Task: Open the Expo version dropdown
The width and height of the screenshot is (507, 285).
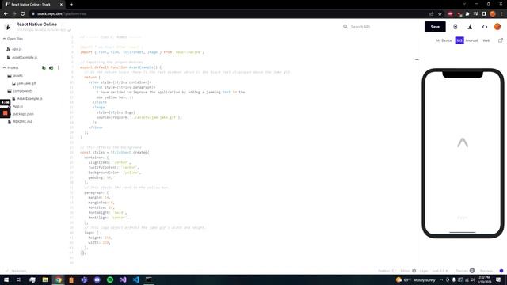Action: click(x=440, y=271)
